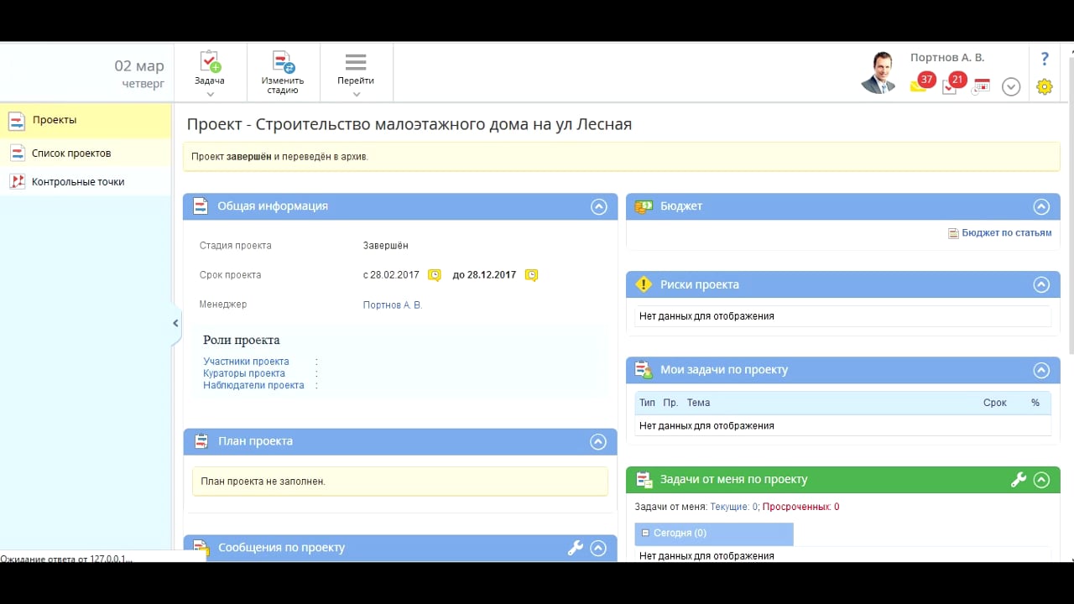Image resolution: width=1074 pixels, height=604 pixels.
Task: Click clock icon next to end date 28.12.2017
Action: coord(531,275)
